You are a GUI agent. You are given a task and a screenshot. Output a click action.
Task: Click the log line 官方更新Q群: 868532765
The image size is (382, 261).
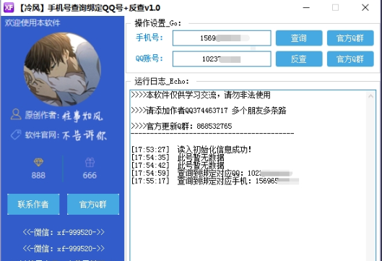pyautogui.click(x=181, y=126)
